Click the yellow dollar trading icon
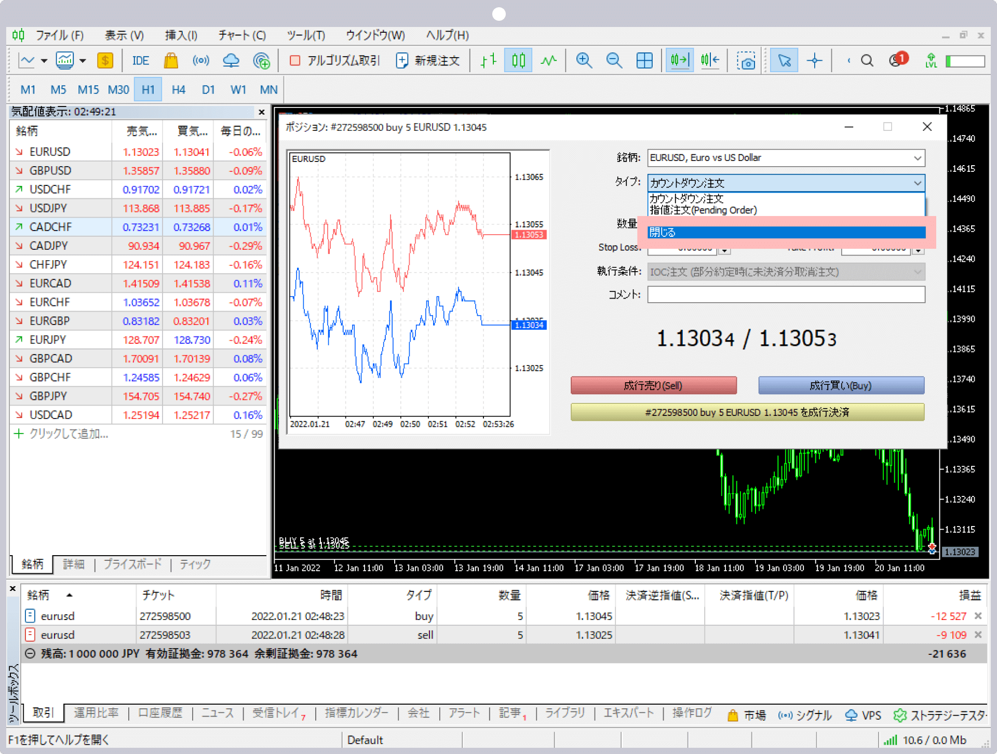The width and height of the screenshot is (997, 754). (105, 61)
